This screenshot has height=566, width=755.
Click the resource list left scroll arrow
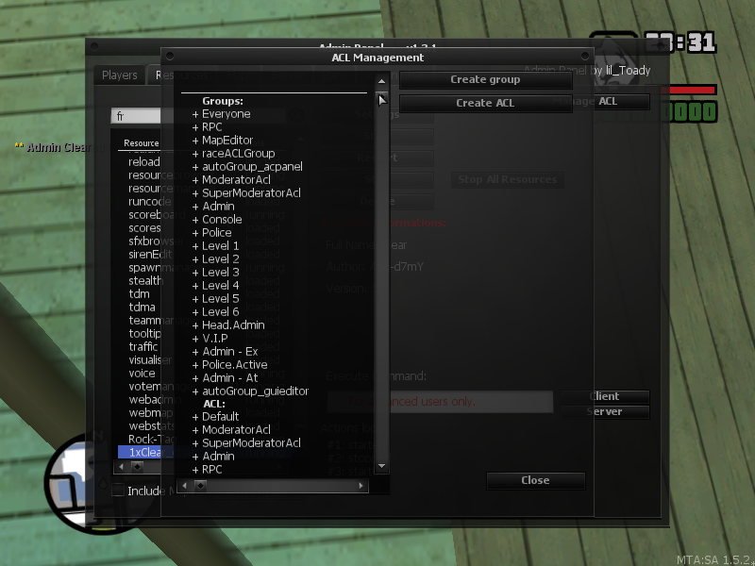(x=123, y=466)
